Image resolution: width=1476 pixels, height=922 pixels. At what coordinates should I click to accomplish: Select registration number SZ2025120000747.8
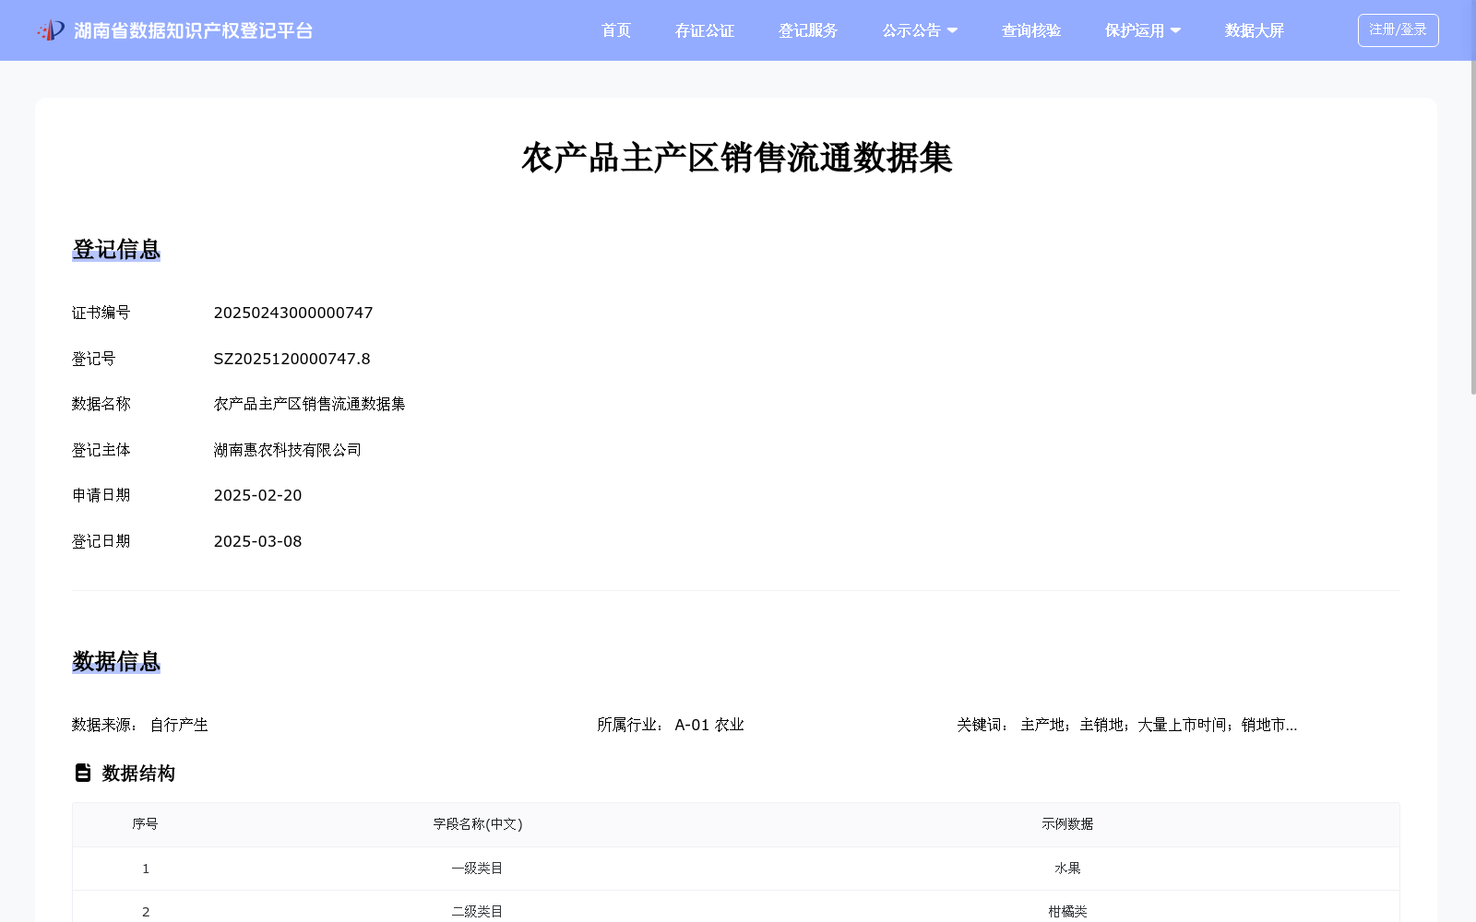click(x=292, y=359)
